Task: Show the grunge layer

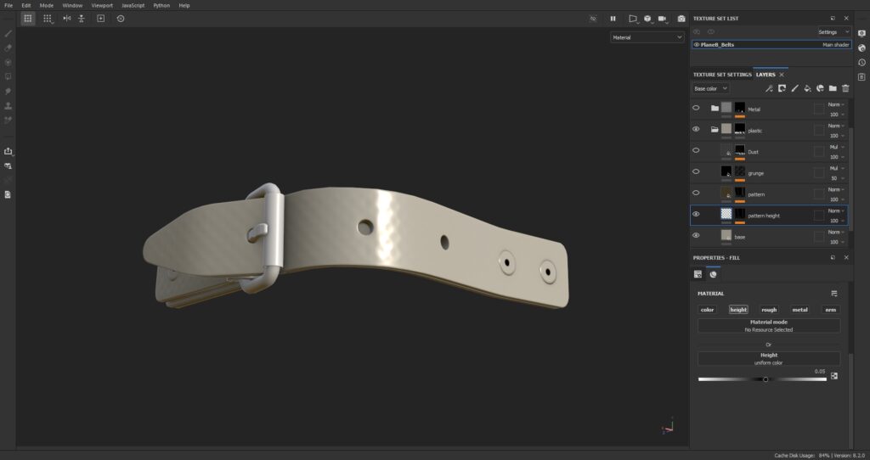Action: pos(696,171)
